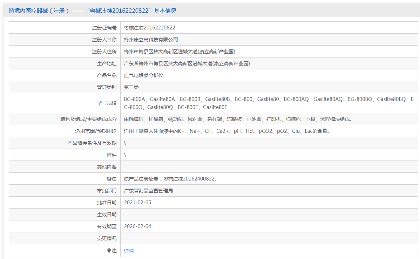Select the expiry date 2026-02-04
This screenshot has height=259, width=420.
(x=137, y=226)
